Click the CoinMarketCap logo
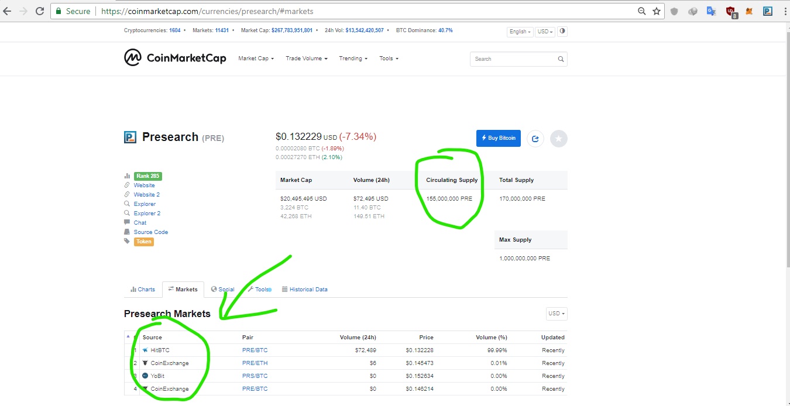Screen dimensions: 790x406 point(175,58)
